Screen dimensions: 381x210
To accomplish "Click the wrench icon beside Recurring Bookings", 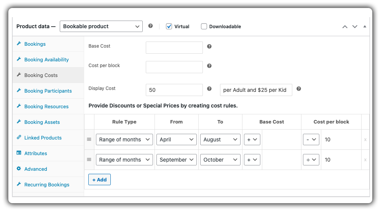I will tap(19, 184).
